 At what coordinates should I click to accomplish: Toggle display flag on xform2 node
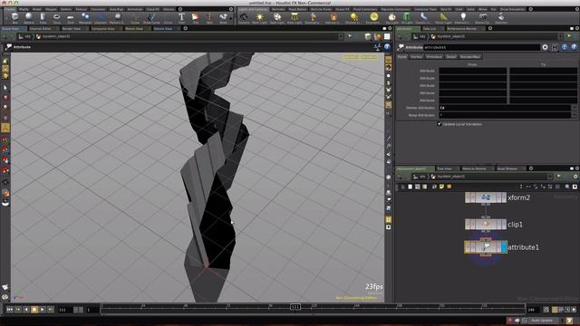[504, 197]
